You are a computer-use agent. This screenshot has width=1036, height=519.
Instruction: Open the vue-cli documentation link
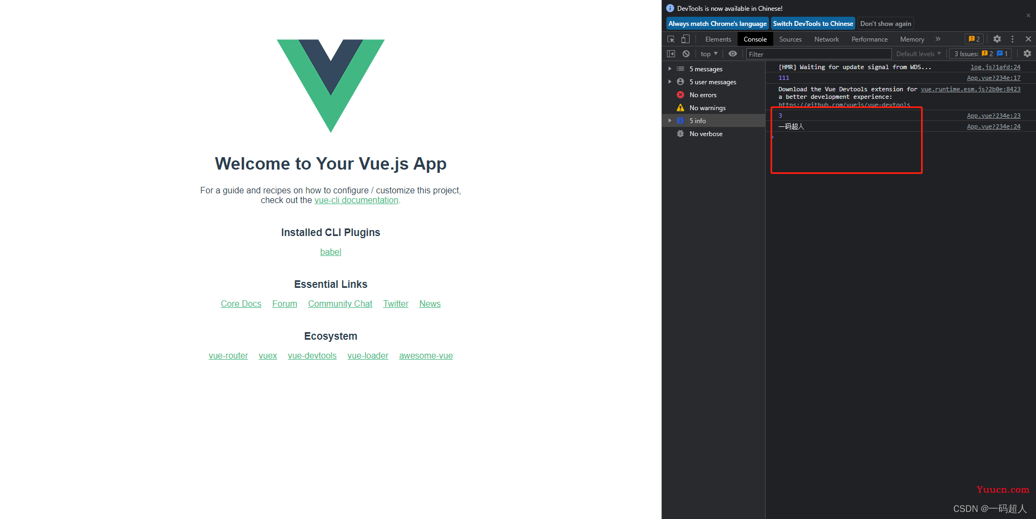tap(356, 200)
